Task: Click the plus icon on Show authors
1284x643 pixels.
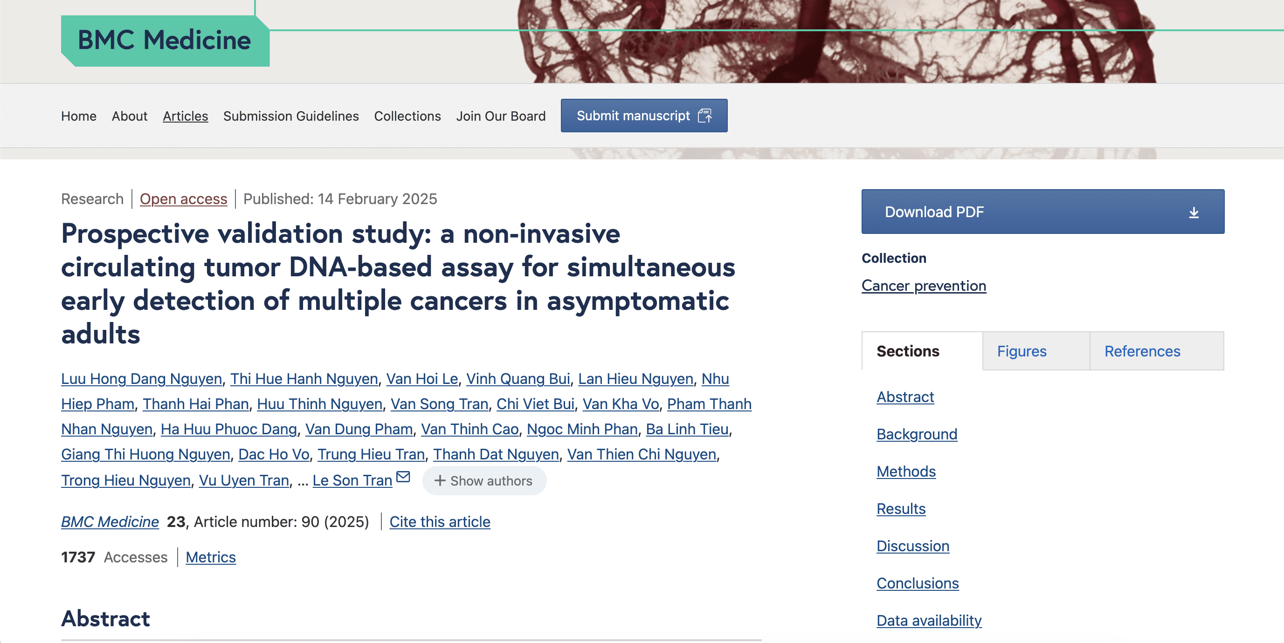Action: (440, 481)
